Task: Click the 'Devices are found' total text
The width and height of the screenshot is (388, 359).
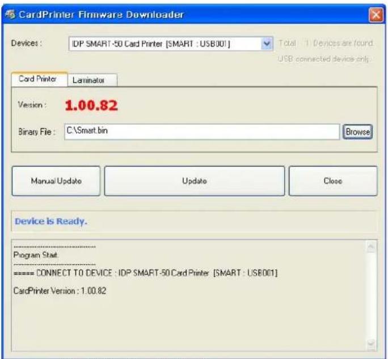Action: pos(326,43)
